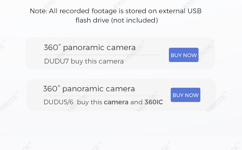242x150 pixels.
Task: Click the word "footage" in the note
Action: (x=104, y=11)
